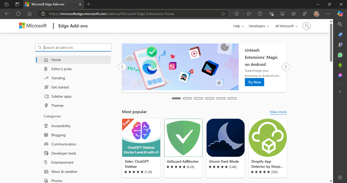This screenshot has height=183, width=347.
Task: Select second carousel indicator dot
Action: click(x=187, y=98)
